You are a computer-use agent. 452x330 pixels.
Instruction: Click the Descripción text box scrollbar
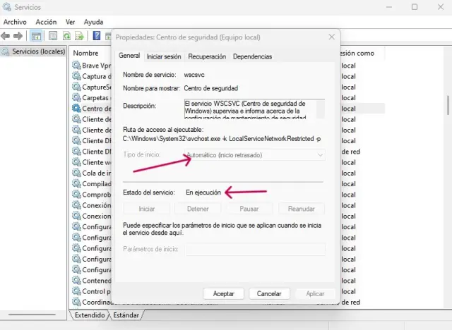point(321,108)
